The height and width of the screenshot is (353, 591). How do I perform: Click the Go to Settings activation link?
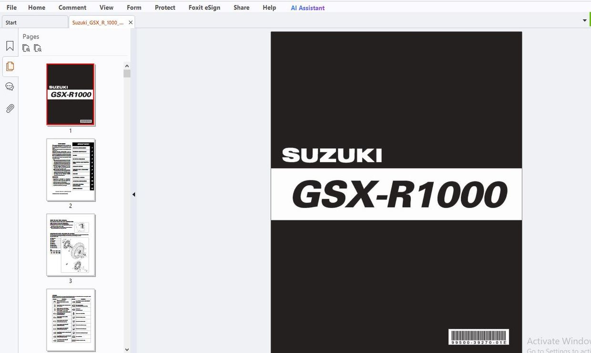click(557, 350)
